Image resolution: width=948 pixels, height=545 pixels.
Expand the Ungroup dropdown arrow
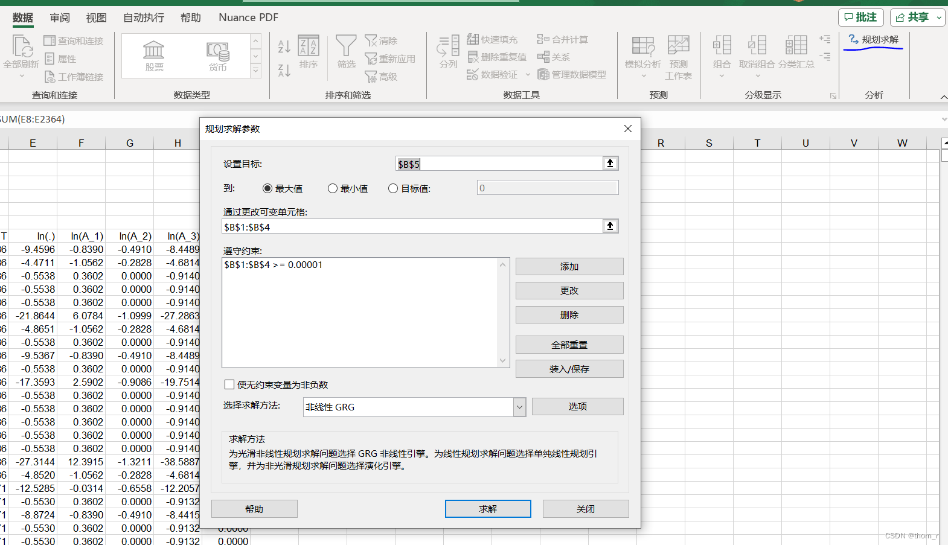pyautogui.click(x=757, y=75)
